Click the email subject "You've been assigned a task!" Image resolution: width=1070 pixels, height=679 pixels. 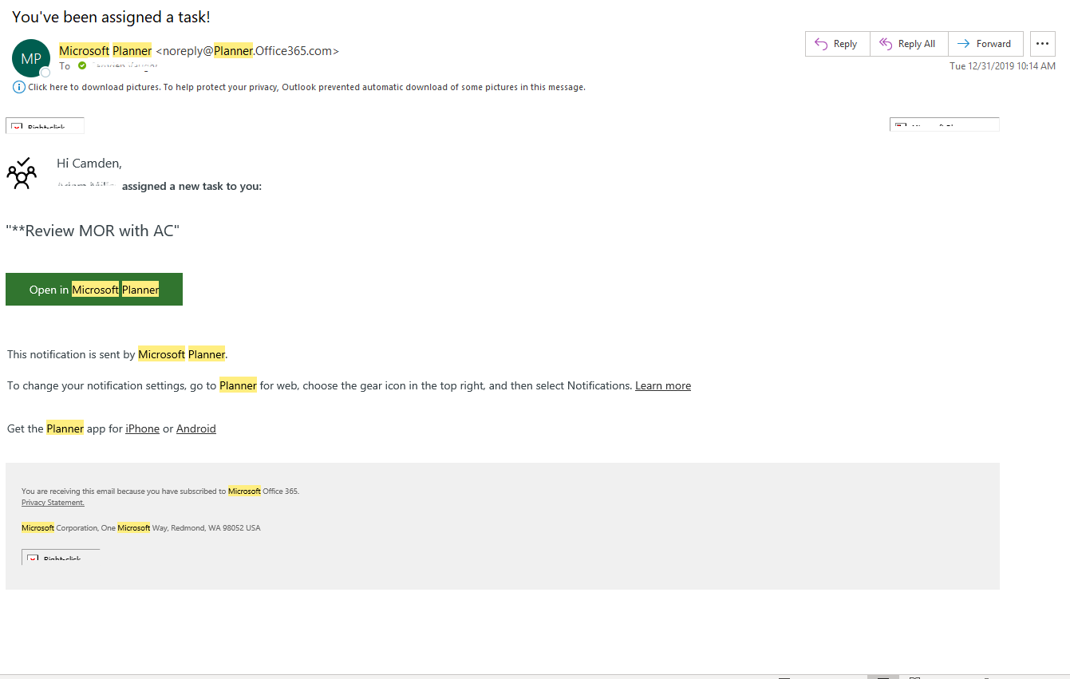111,16
